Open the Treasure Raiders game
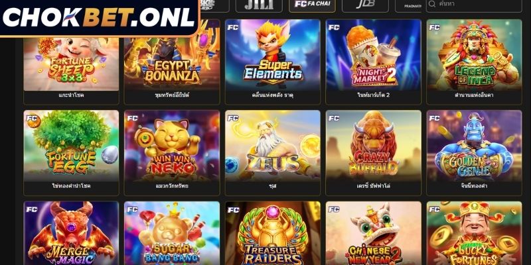The image size is (531, 265). 273,233
